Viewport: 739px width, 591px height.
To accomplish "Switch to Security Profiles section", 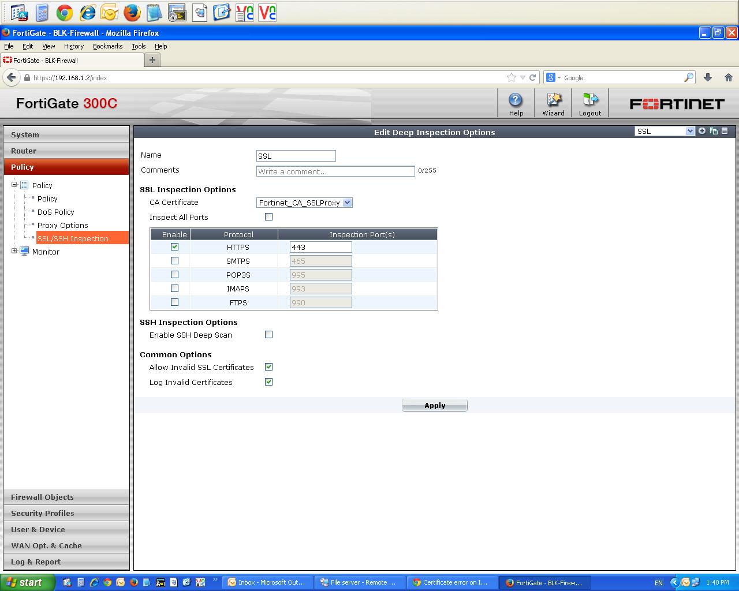I will coord(42,513).
